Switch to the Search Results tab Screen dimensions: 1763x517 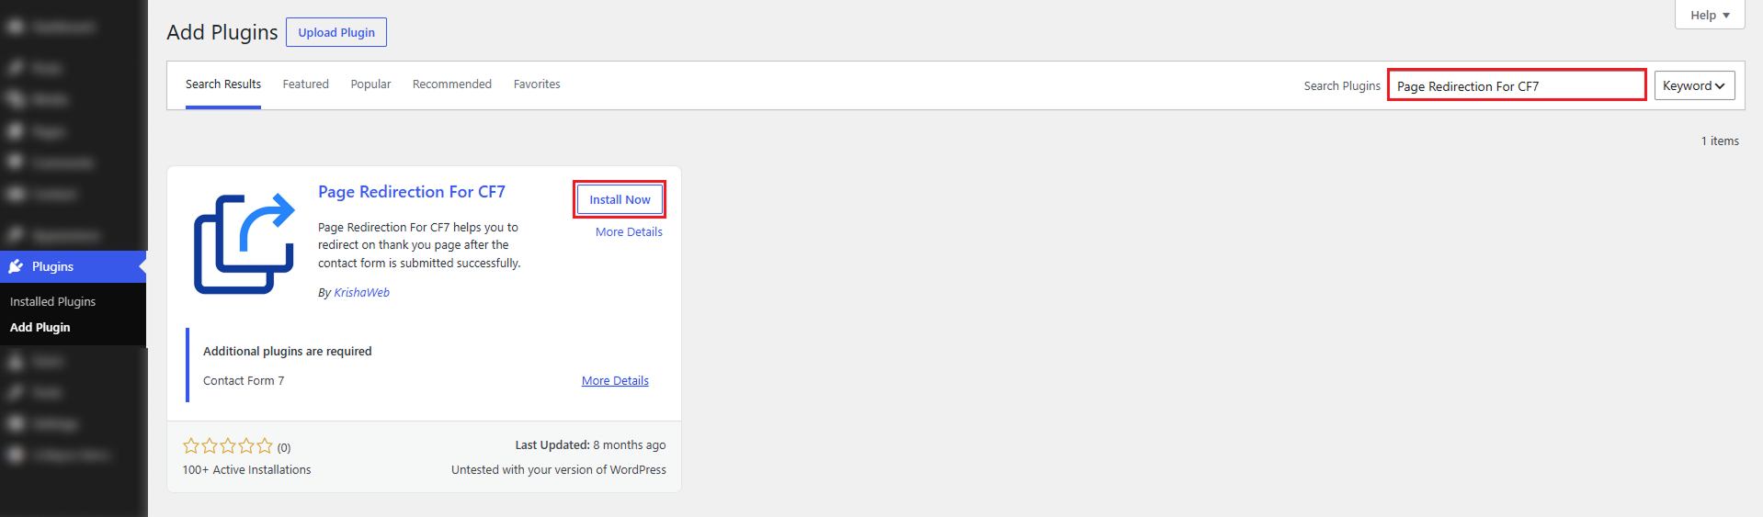223,84
